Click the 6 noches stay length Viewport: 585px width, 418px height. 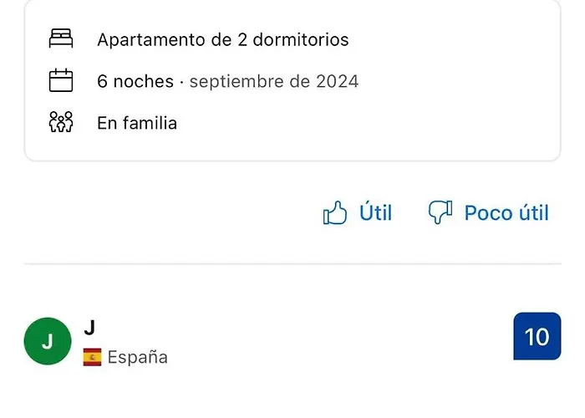click(135, 81)
